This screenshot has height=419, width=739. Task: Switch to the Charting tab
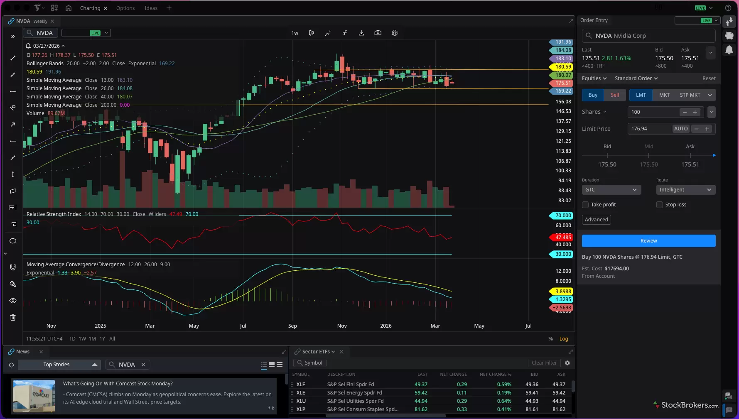pos(90,8)
